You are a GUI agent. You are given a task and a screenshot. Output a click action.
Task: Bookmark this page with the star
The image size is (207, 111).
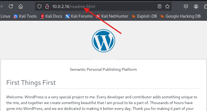167,6
